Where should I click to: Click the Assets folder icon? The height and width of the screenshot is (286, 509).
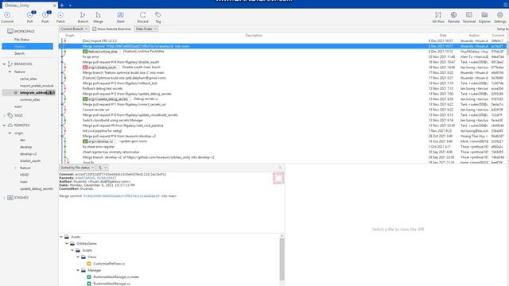tap(67, 237)
